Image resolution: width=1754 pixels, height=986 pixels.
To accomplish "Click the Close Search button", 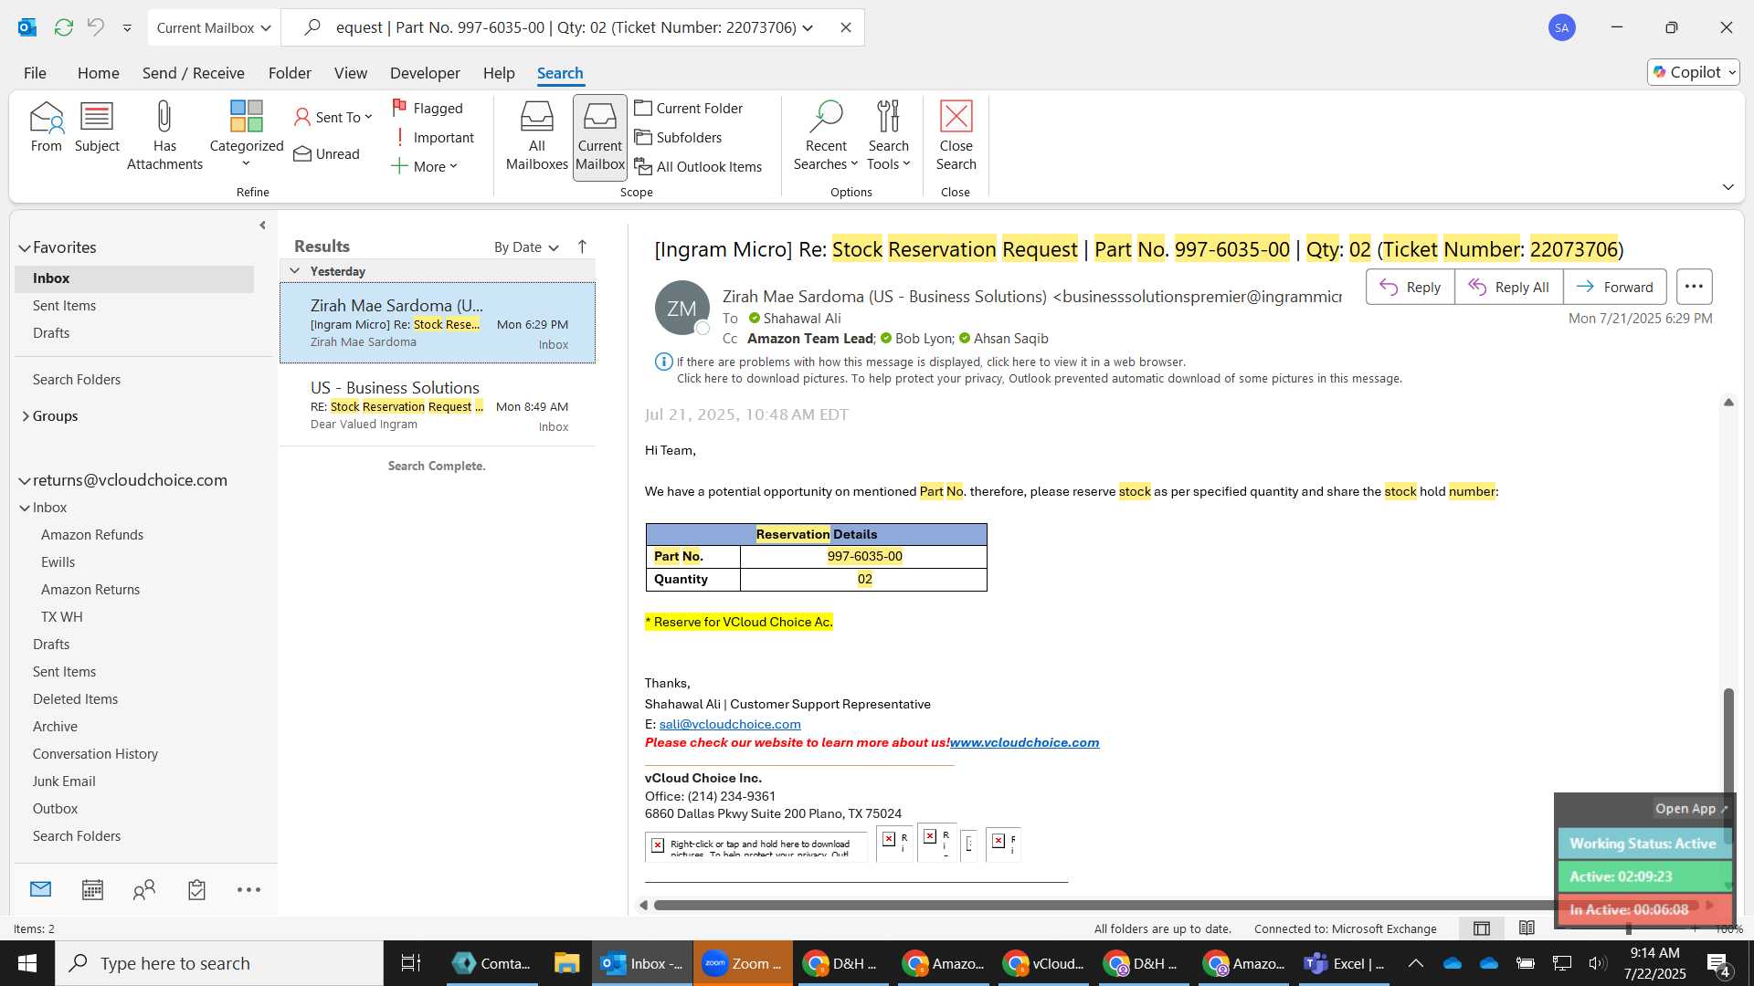I will coord(956,136).
